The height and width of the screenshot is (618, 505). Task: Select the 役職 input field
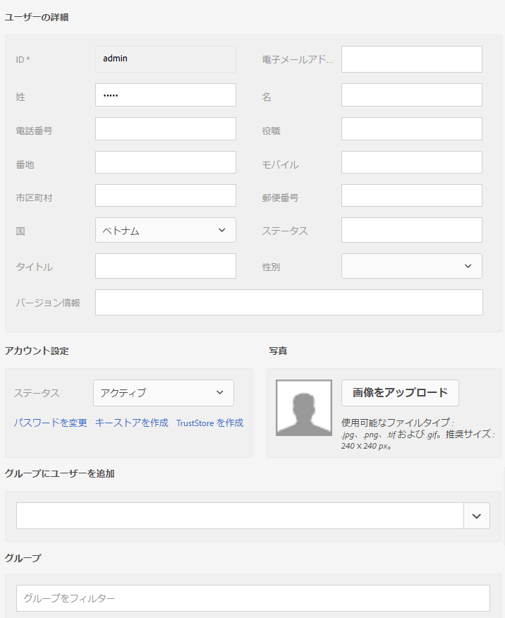[411, 128]
